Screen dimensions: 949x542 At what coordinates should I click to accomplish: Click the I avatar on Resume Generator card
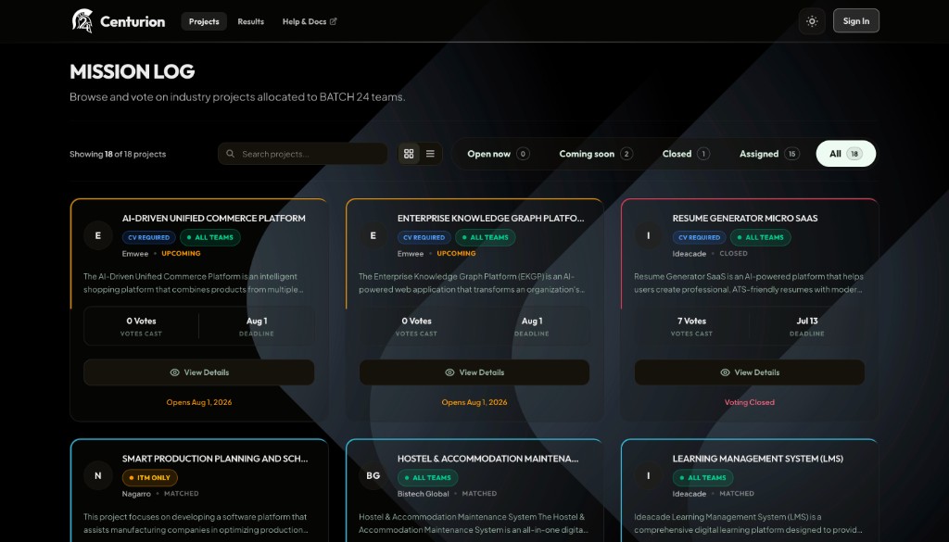[x=648, y=236]
